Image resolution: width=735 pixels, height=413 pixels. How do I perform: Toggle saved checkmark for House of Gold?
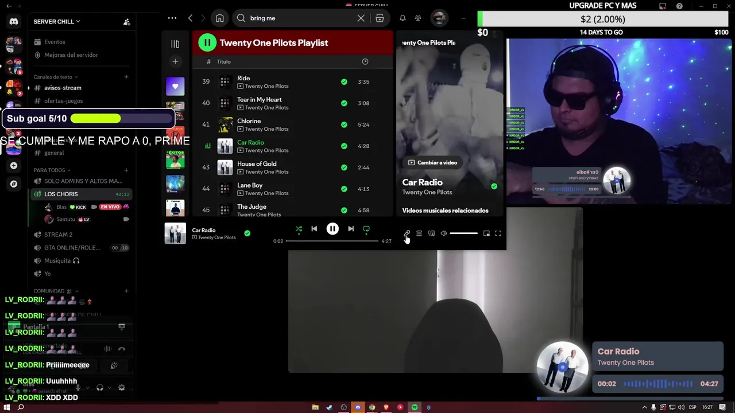(x=344, y=167)
